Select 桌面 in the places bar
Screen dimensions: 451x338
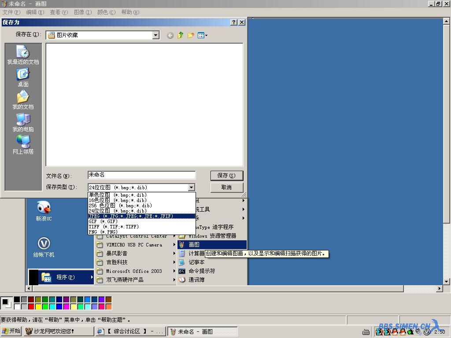(23, 77)
